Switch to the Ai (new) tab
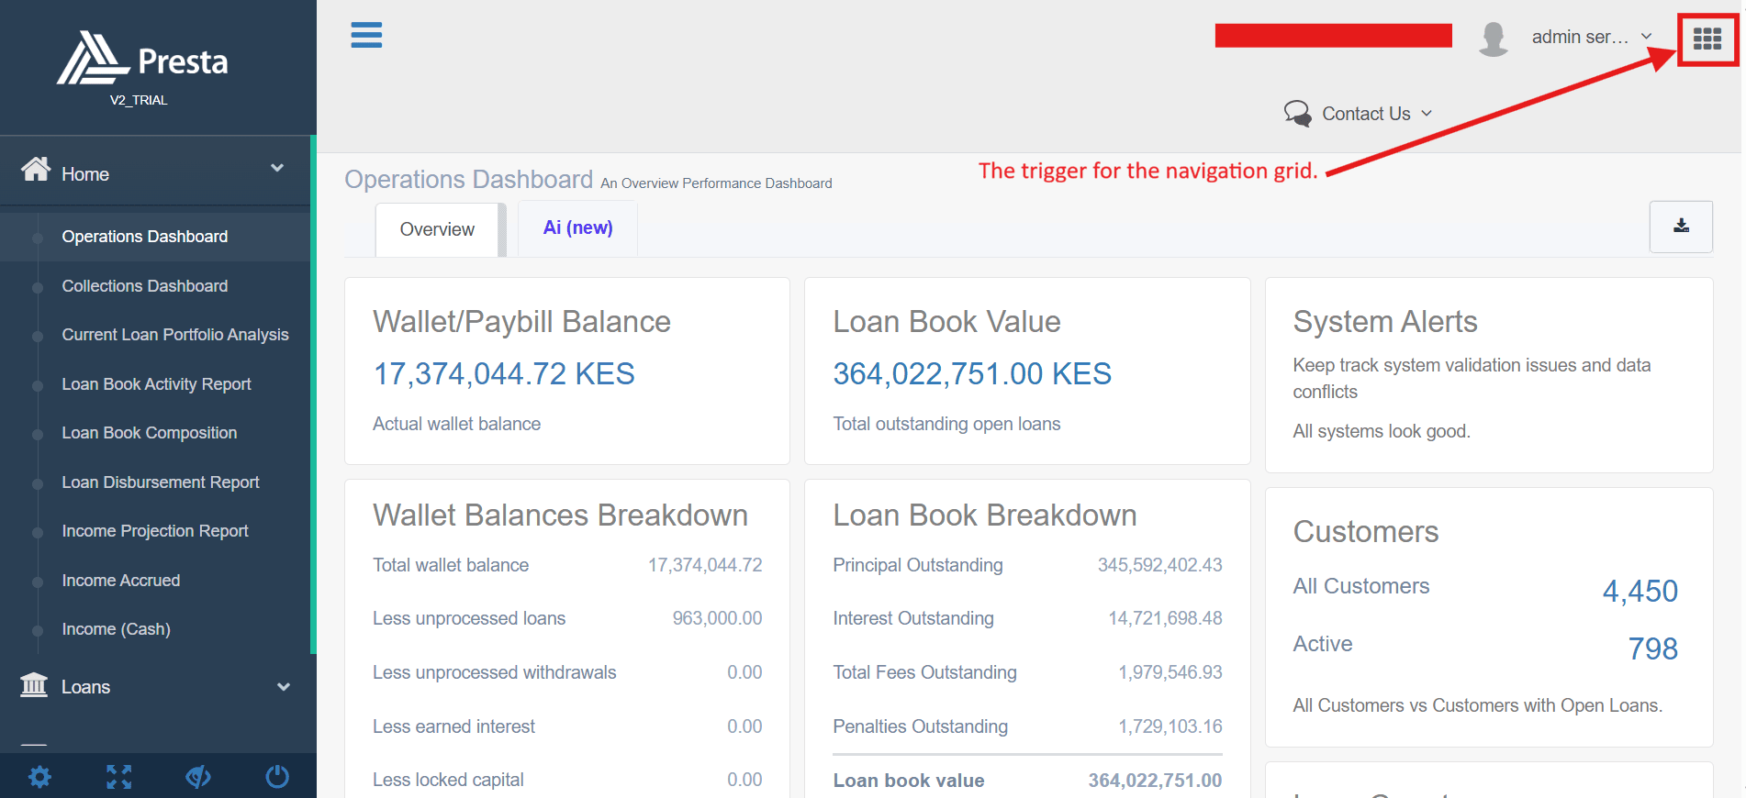Viewport: 1746px width, 798px height. 578,227
